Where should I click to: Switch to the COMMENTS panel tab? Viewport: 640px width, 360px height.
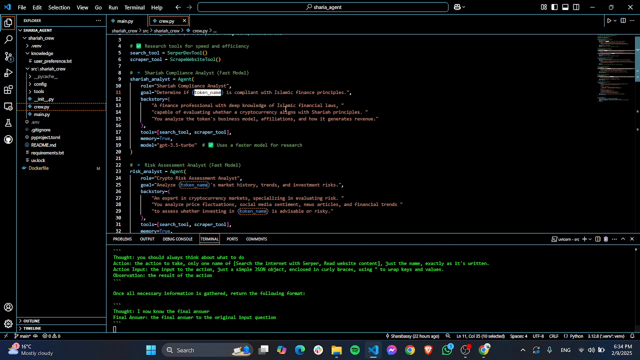(256, 239)
